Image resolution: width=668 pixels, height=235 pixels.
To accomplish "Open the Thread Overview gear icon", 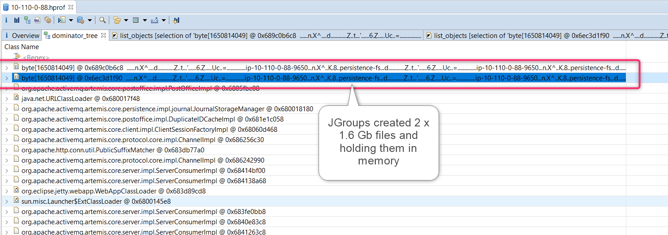I will pos(47,20).
